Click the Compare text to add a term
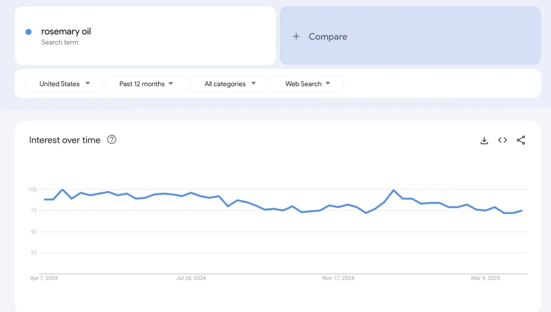Image resolution: width=551 pixels, height=312 pixels. pos(327,37)
